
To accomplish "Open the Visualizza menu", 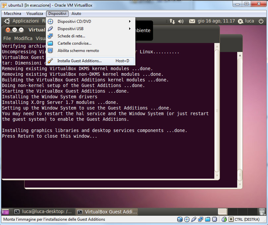I will (35, 14).
